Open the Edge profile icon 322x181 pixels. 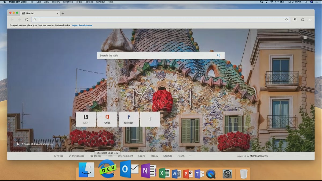pyautogui.click(x=295, y=19)
